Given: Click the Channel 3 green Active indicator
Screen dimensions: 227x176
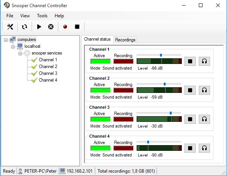Looking at the screenshot, I should coord(101,119).
